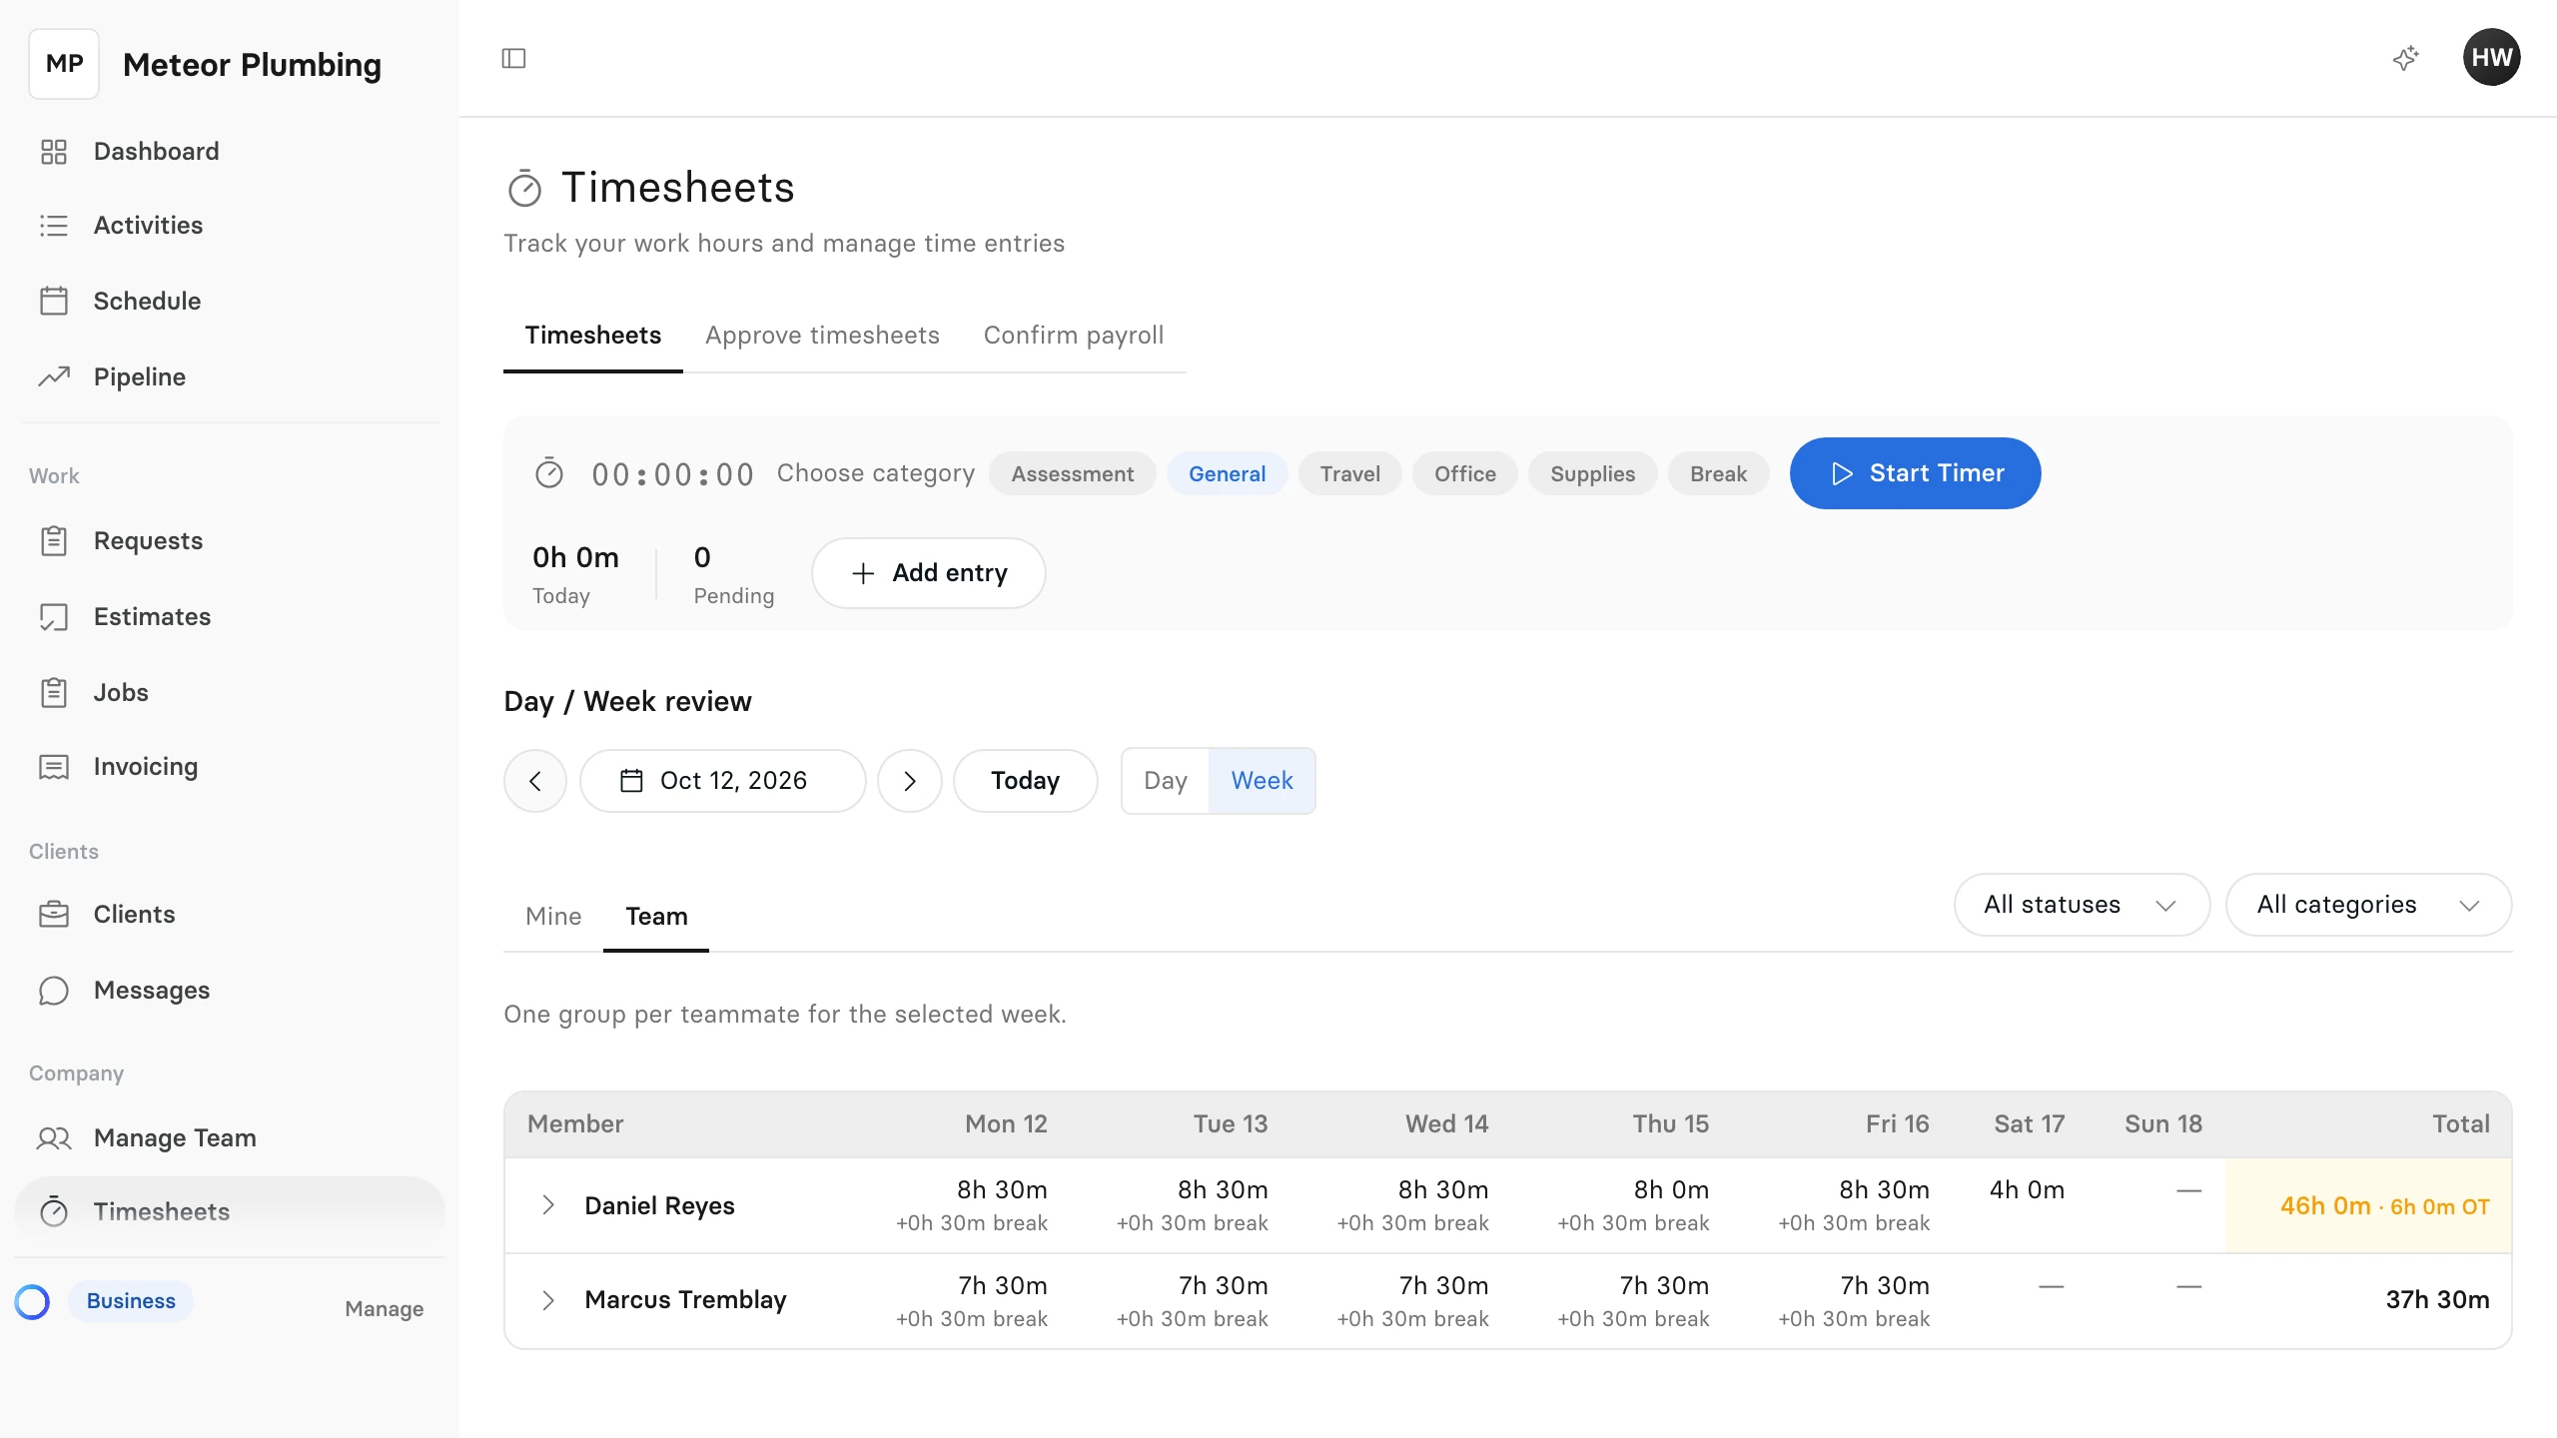Select the Team tab
The image size is (2557, 1438).
656,916
